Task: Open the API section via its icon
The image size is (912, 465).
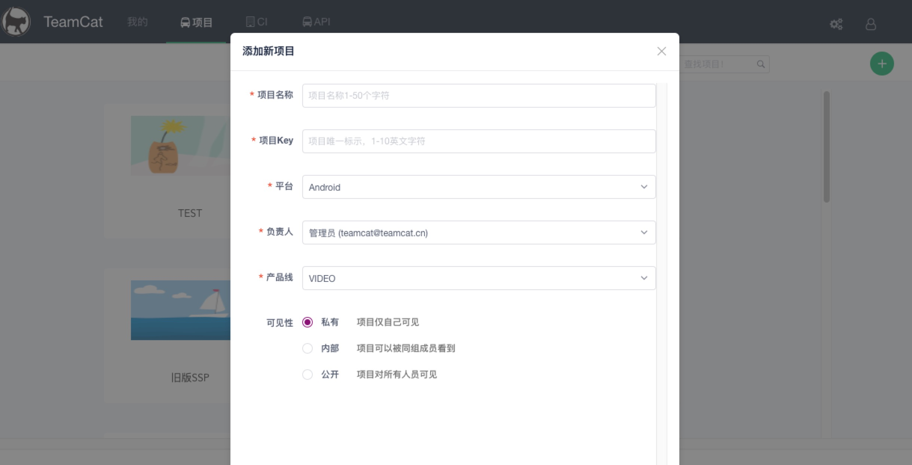Action: point(307,21)
